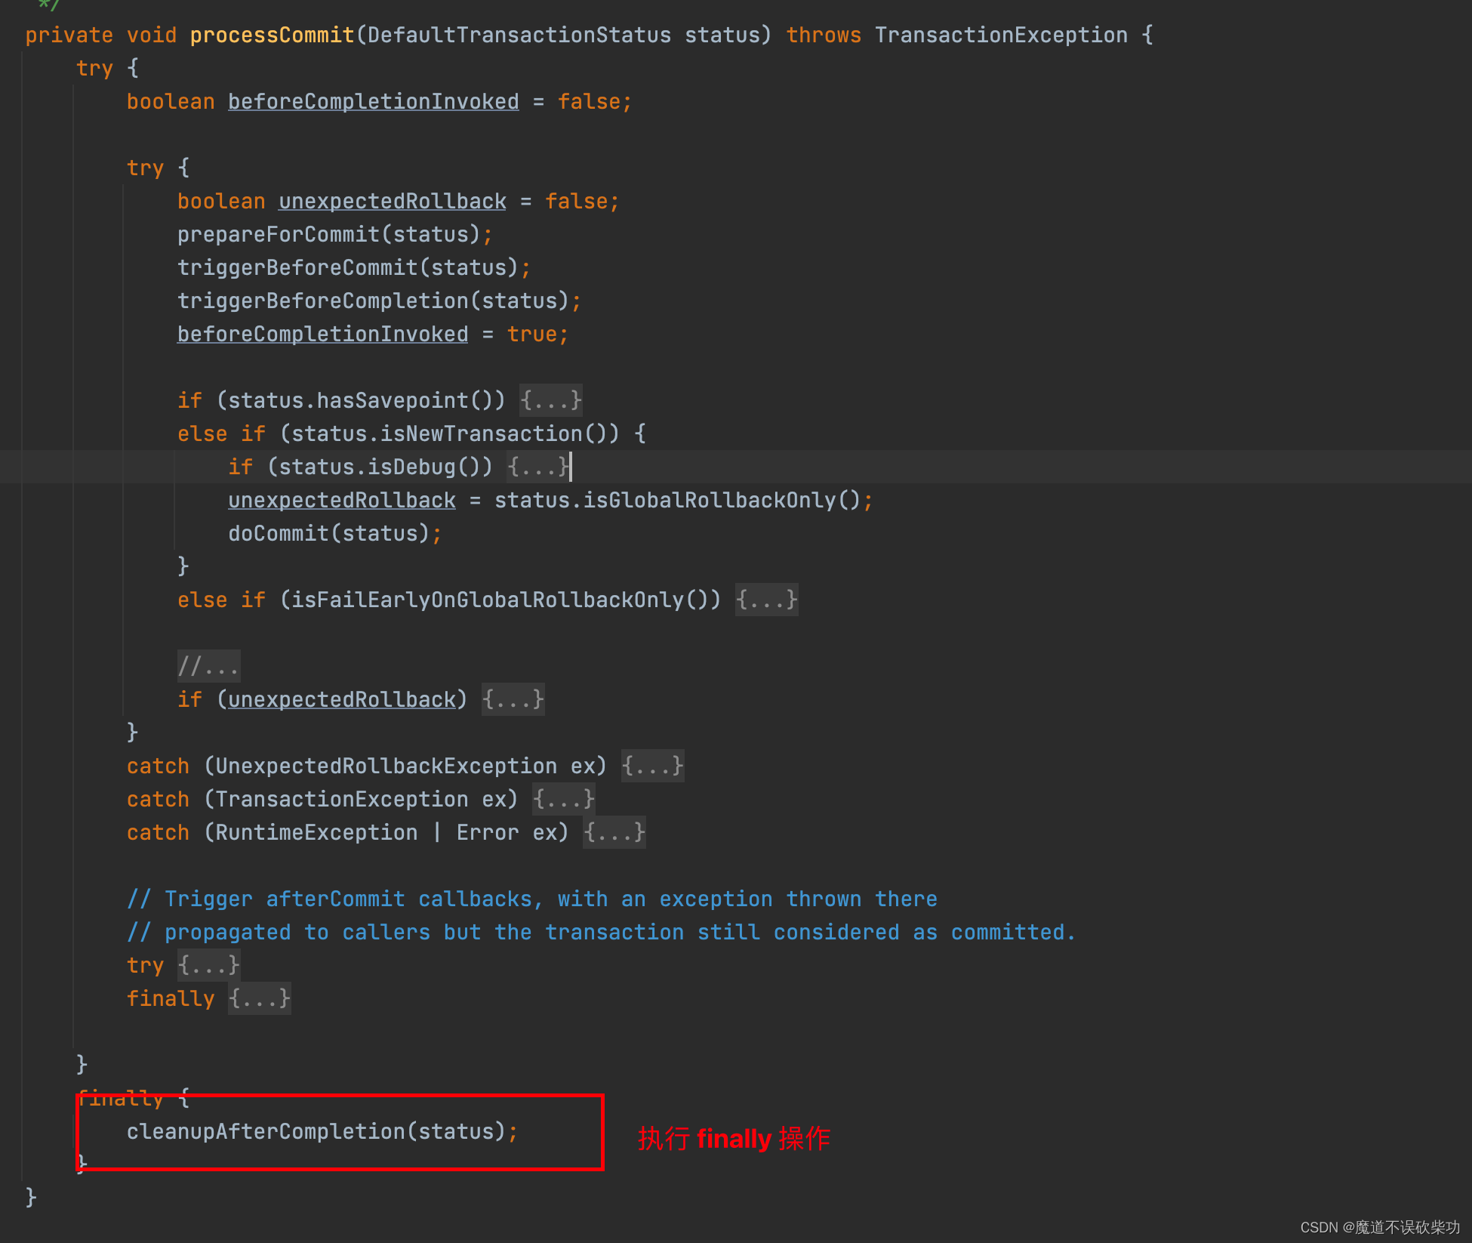
Task: Expand folded block after status.isDebug()
Action: point(537,467)
